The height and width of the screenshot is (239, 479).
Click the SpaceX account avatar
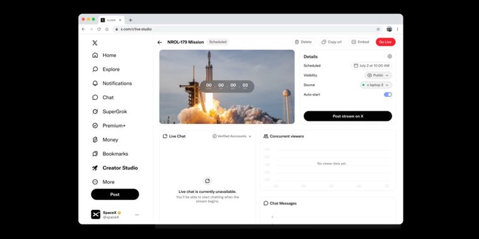(96, 214)
